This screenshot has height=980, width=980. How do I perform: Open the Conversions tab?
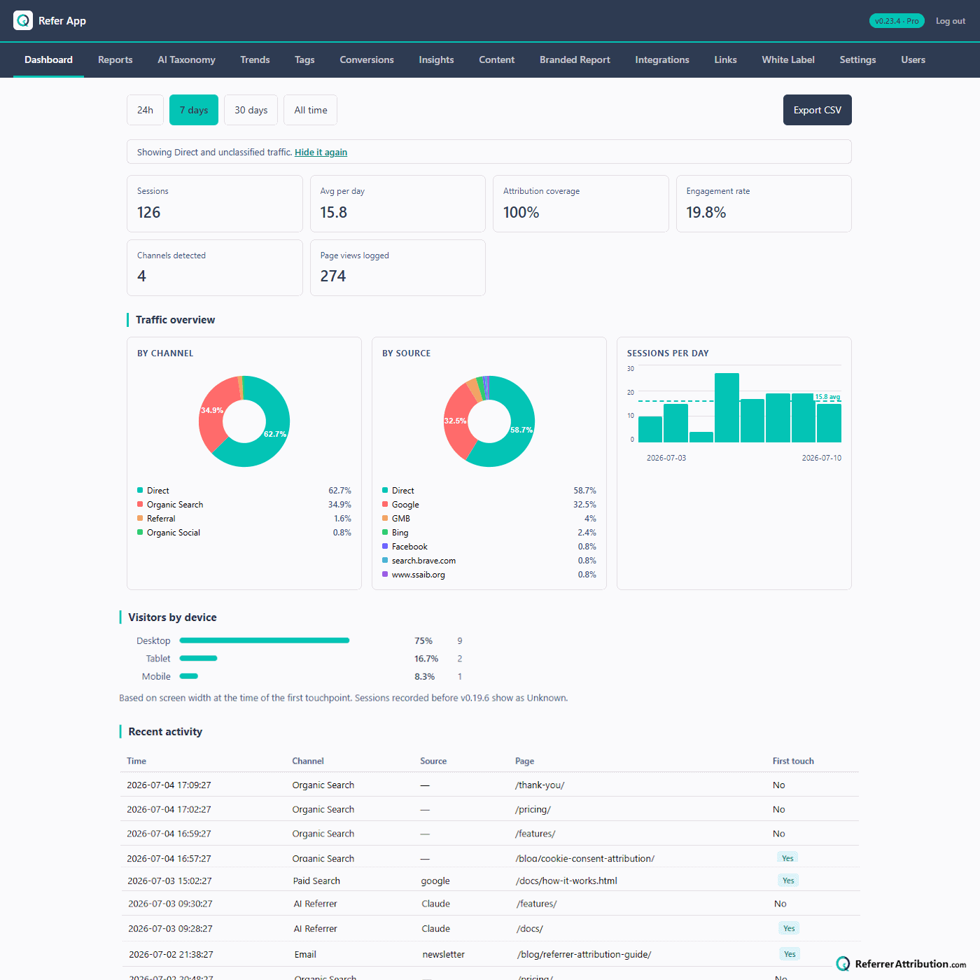pyautogui.click(x=367, y=59)
